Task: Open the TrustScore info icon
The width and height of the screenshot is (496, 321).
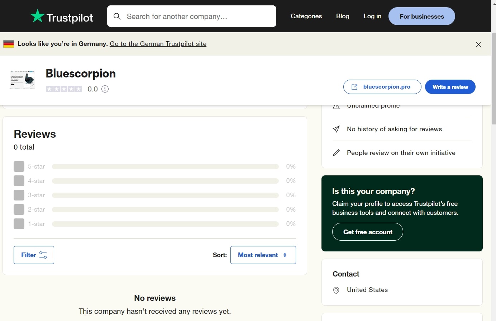Action: pos(105,89)
